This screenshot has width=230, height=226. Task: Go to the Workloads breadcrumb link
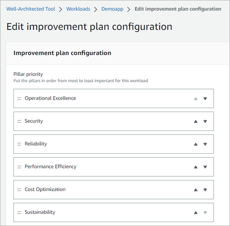click(78, 9)
